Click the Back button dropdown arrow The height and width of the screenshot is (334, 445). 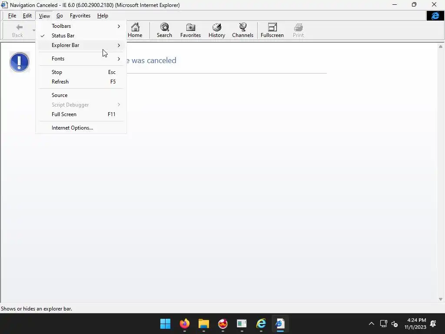34,30
